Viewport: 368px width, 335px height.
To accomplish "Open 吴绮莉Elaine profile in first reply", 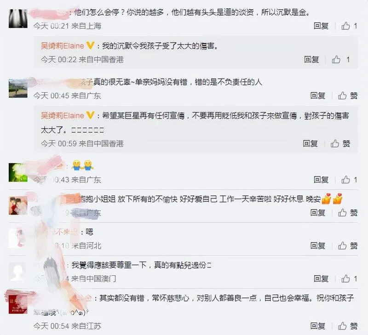I will click(63, 45).
